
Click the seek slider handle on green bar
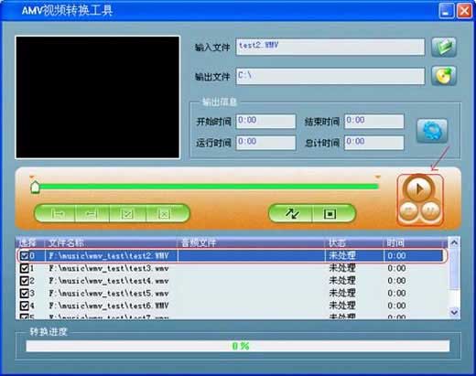pos(36,187)
